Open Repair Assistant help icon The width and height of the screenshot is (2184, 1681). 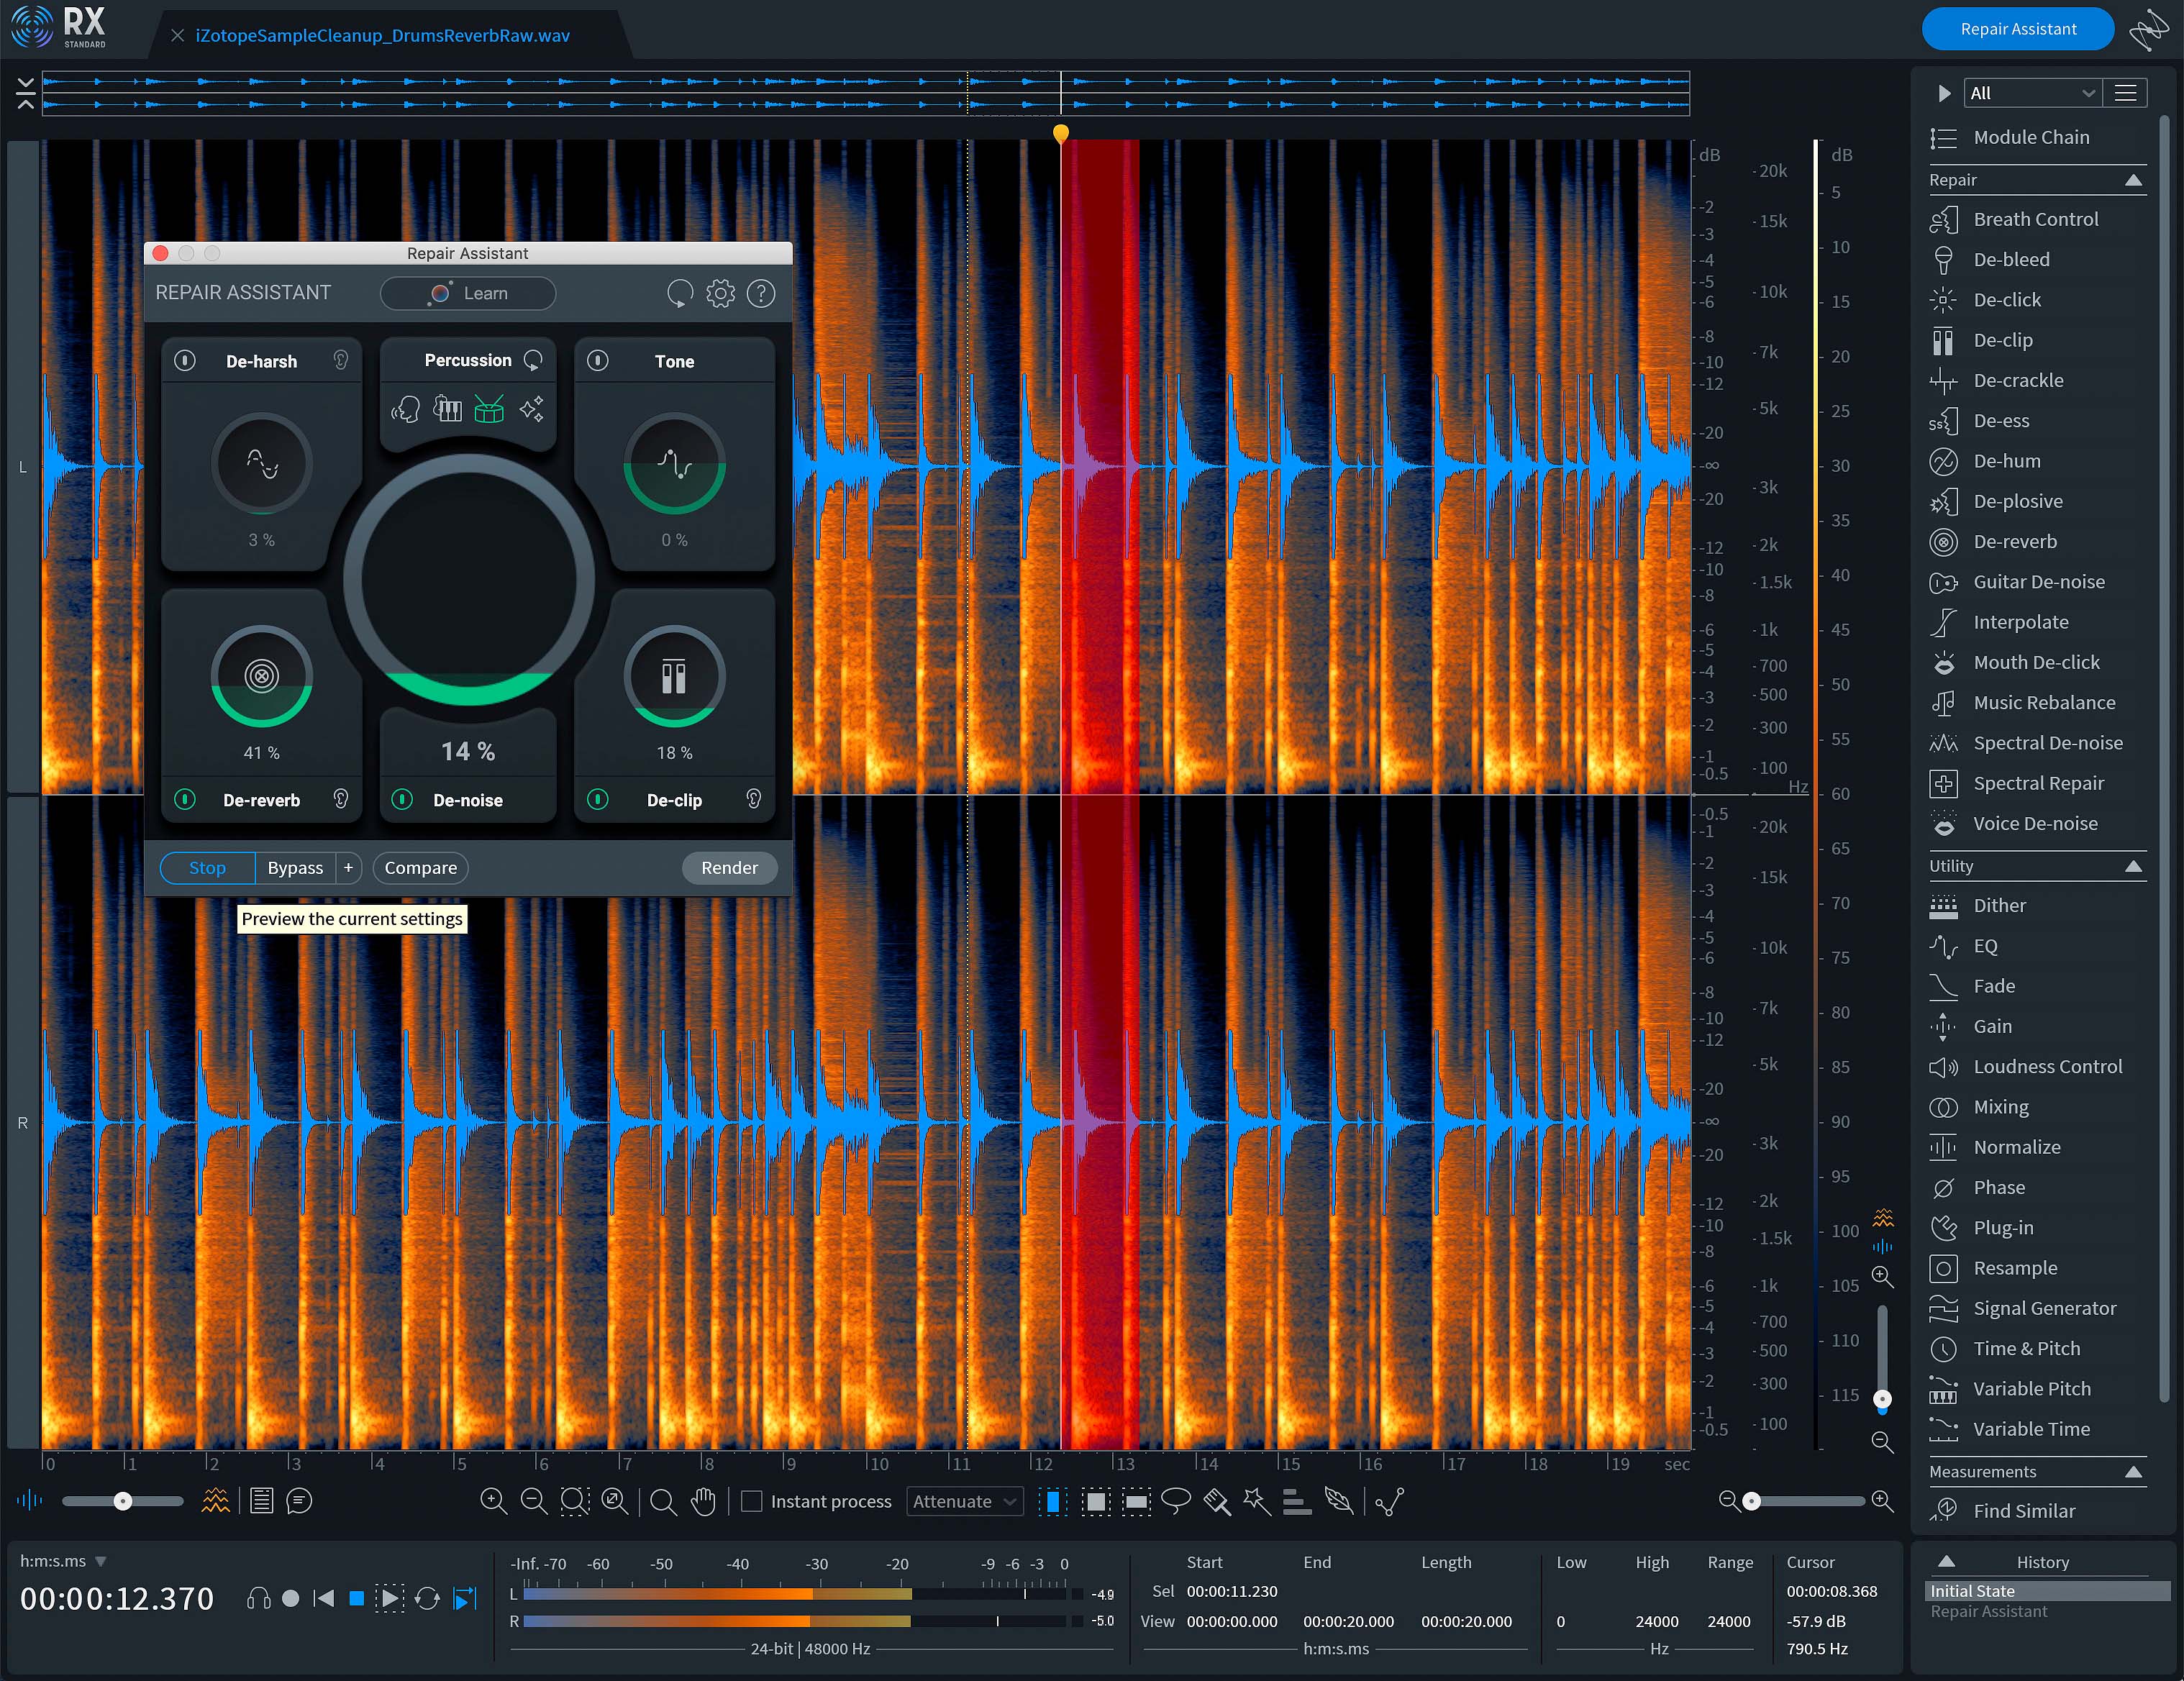pos(761,293)
